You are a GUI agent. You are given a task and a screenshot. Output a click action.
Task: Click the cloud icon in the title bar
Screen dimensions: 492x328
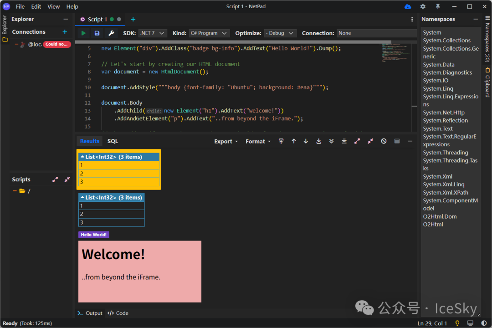click(x=408, y=6)
